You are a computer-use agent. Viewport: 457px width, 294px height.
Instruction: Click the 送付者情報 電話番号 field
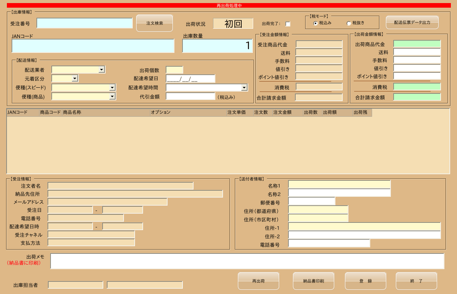pos(329,243)
